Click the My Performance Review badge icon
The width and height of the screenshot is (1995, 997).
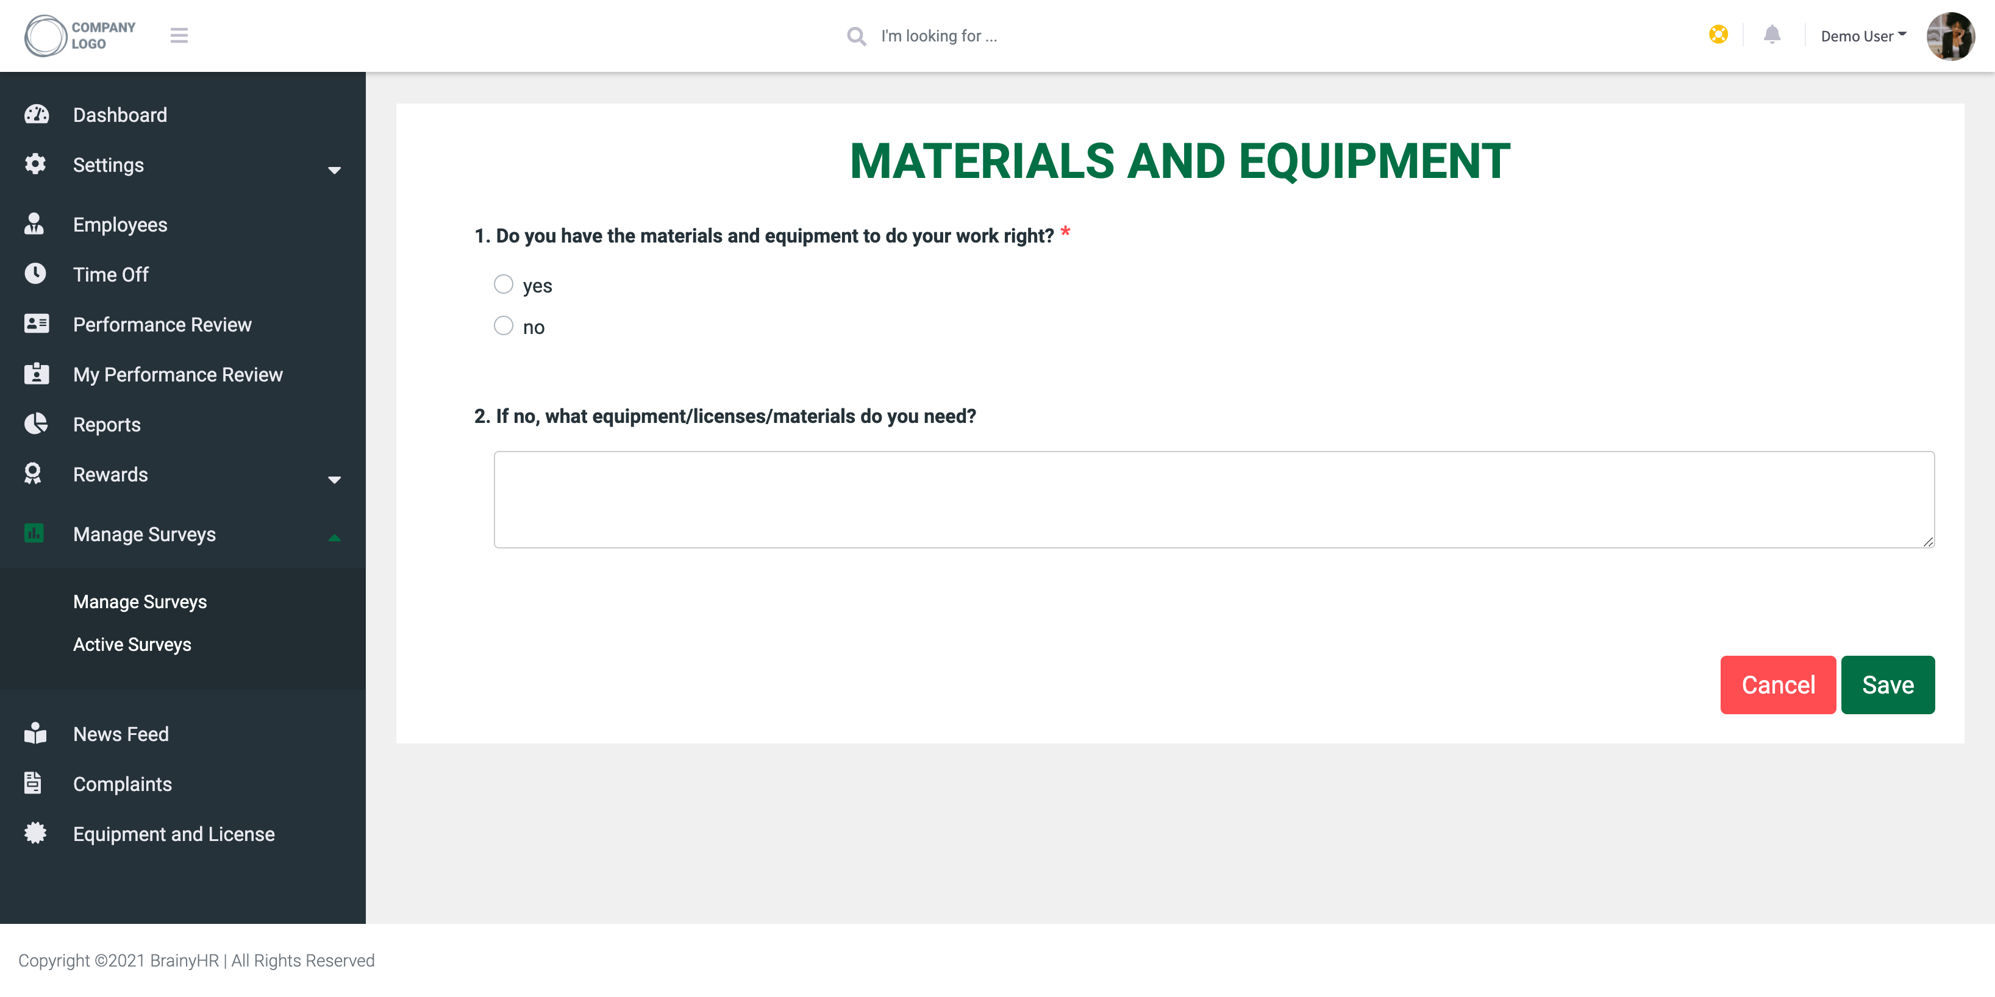point(37,374)
